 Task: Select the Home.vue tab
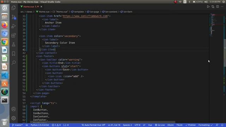[31, 7]
